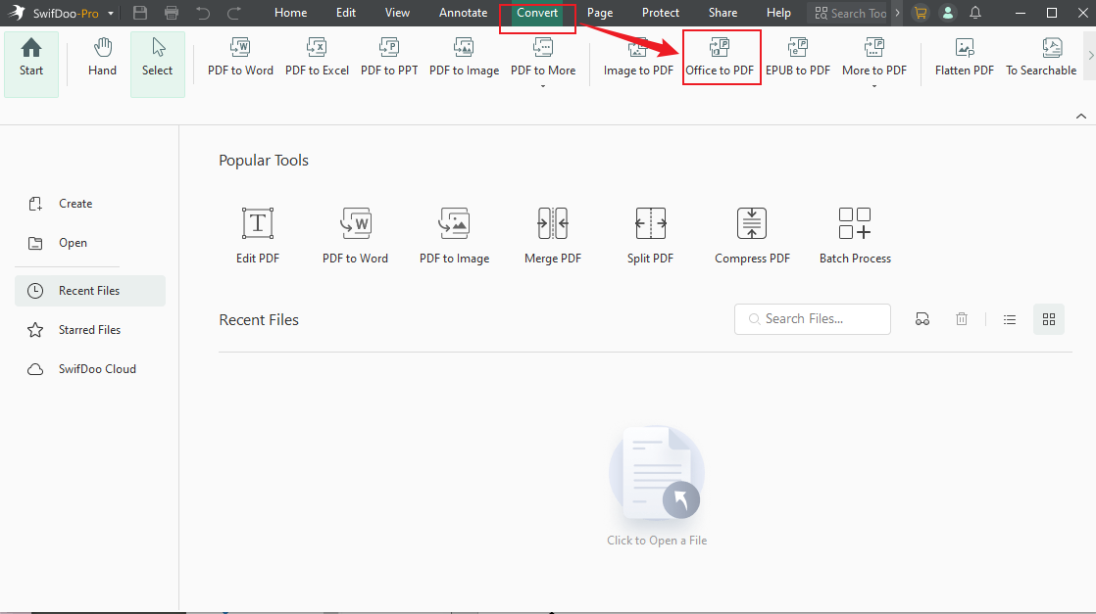Start the Compress PDF tool
This screenshot has height=614, width=1096.
(x=752, y=235)
